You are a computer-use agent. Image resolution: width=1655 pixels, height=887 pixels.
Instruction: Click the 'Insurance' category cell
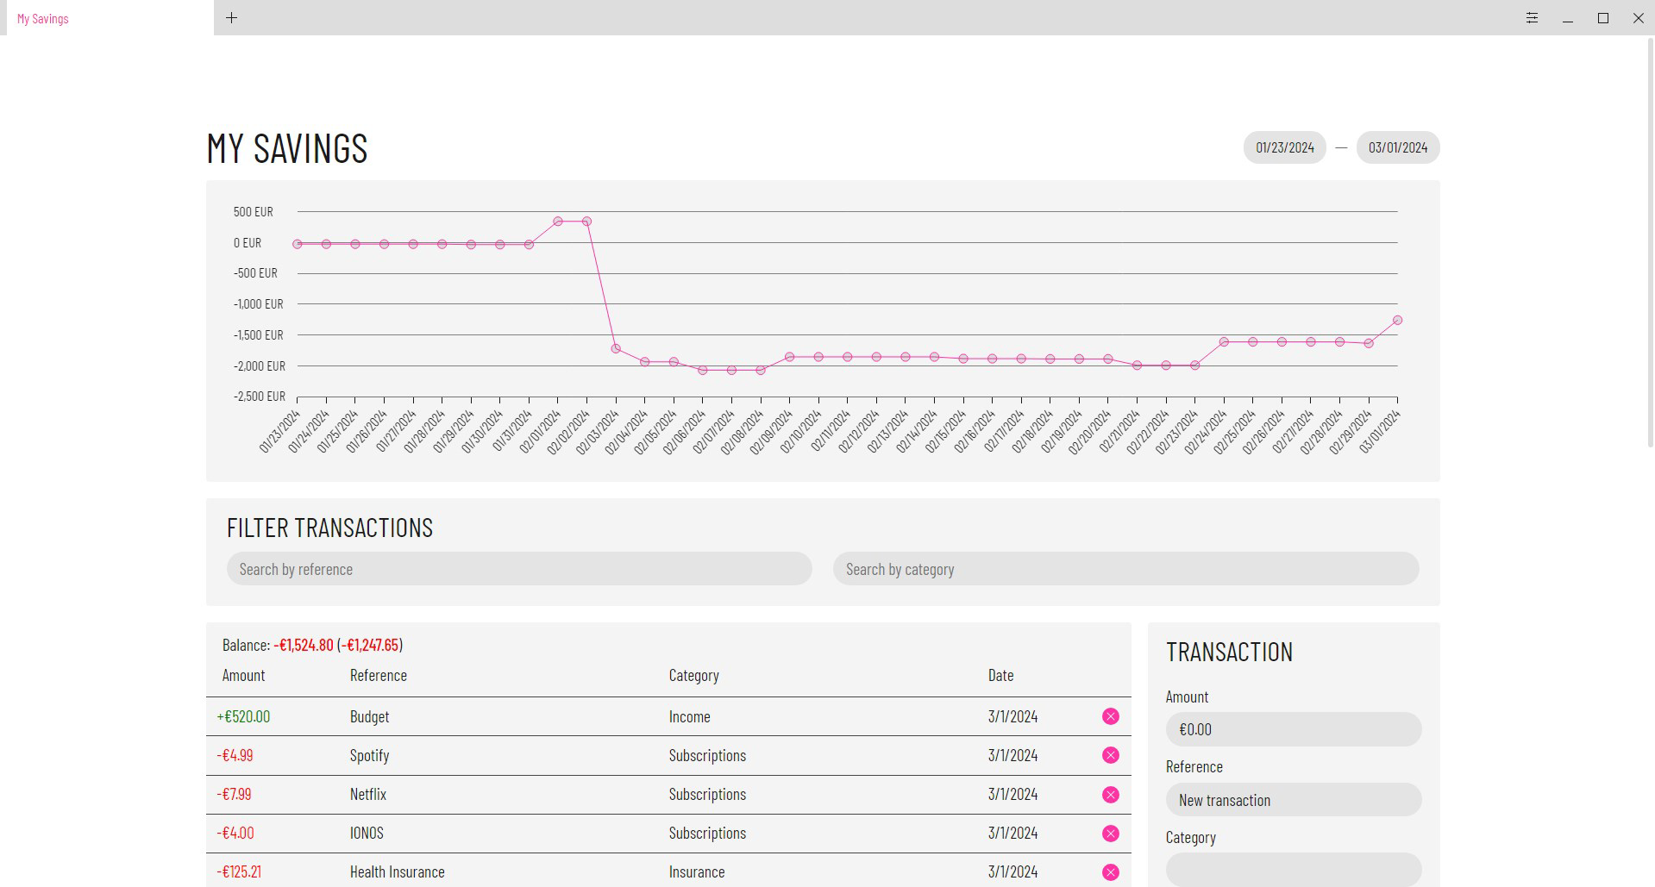pyautogui.click(x=696, y=871)
